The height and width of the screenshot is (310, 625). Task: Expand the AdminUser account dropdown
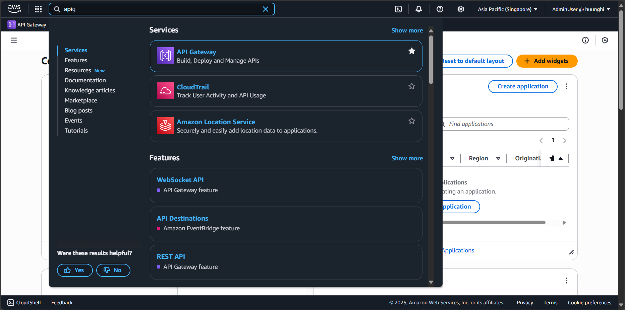pos(581,9)
